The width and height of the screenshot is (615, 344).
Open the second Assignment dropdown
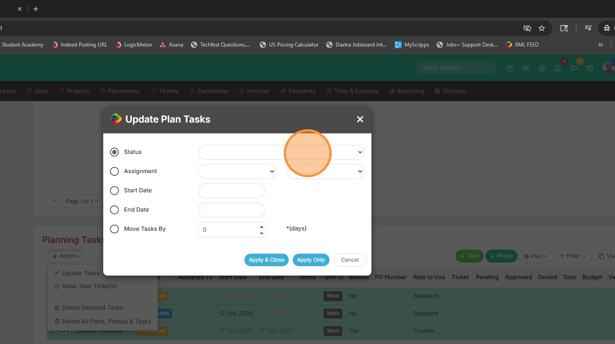tap(325, 171)
